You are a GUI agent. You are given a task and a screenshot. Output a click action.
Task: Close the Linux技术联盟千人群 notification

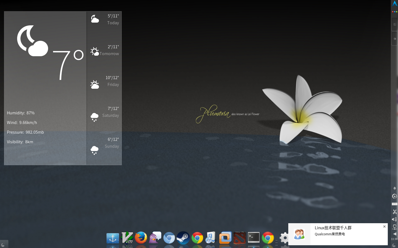pos(384,227)
